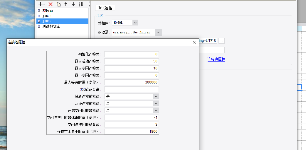Viewport: 306px width, 150px height.
Task: Delete selected connection with red X icon
Action: [x=51, y=4]
